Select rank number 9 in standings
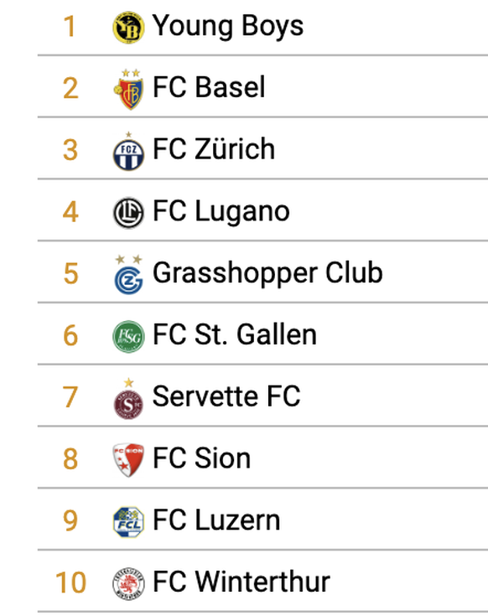Screen dimensions: 488x616 [70, 520]
